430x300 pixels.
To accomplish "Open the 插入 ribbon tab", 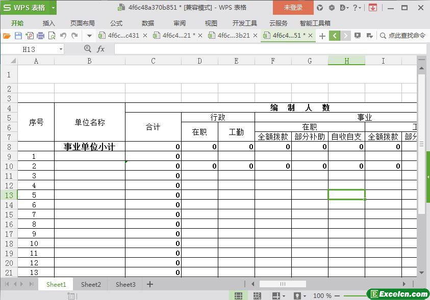I will point(49,23).
